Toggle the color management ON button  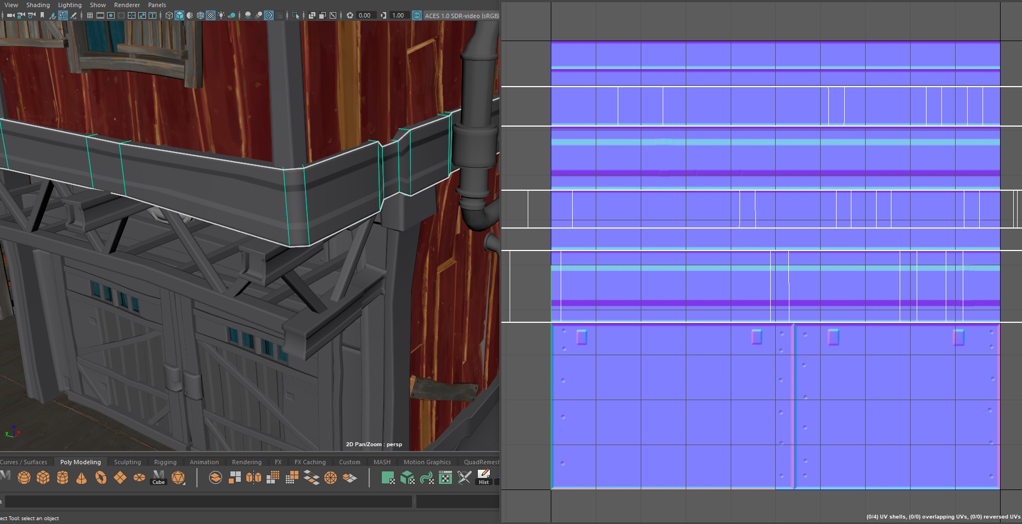click(x=417, y=15)
